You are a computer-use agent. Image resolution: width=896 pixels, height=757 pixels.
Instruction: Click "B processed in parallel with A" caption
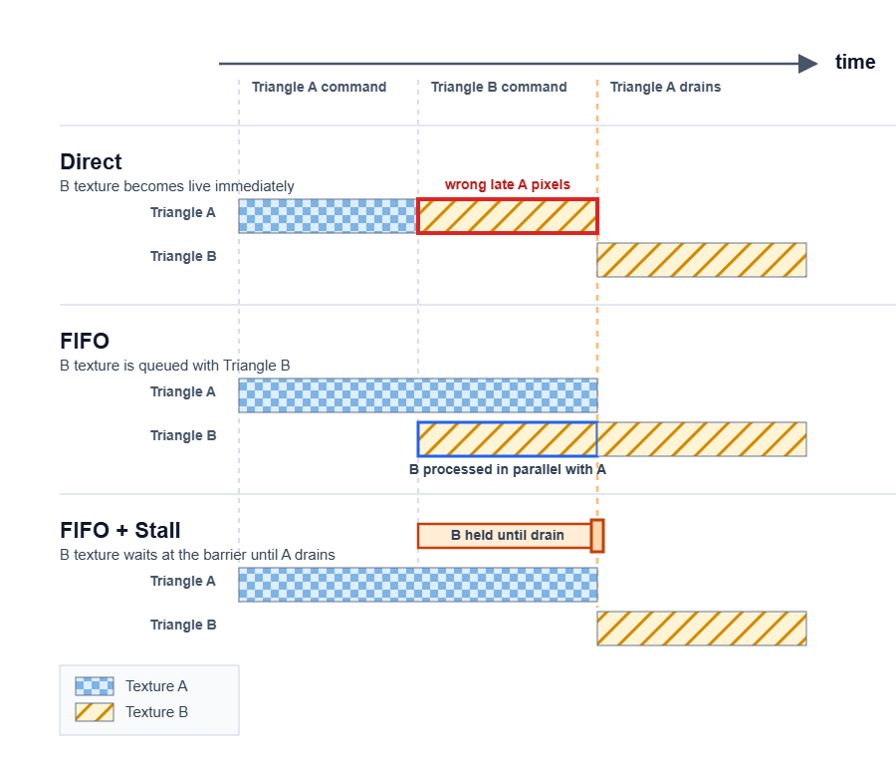pos(508,470)
